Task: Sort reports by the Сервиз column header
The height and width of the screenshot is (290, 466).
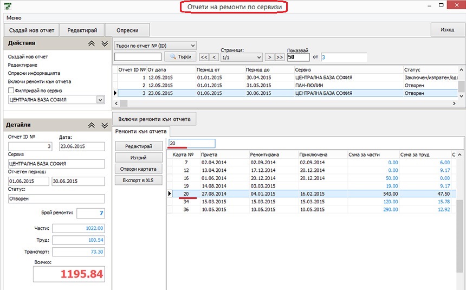Action: (x=348, y=69)
